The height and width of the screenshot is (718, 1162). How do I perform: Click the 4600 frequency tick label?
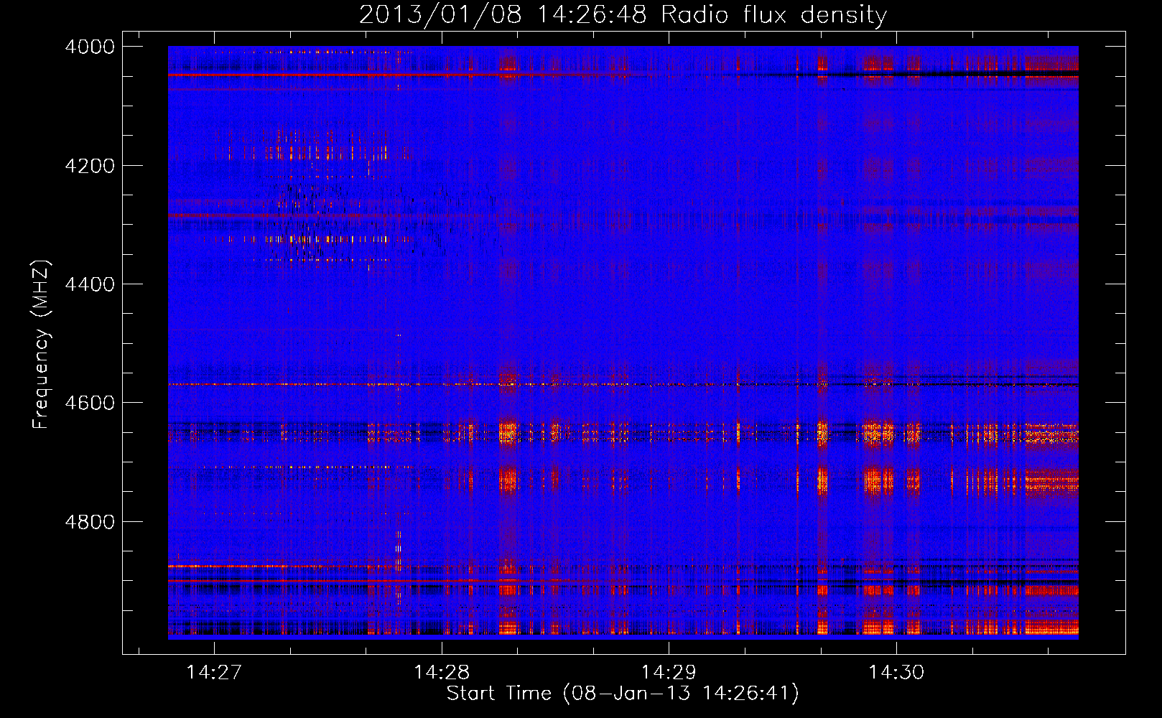pos(89,403)
